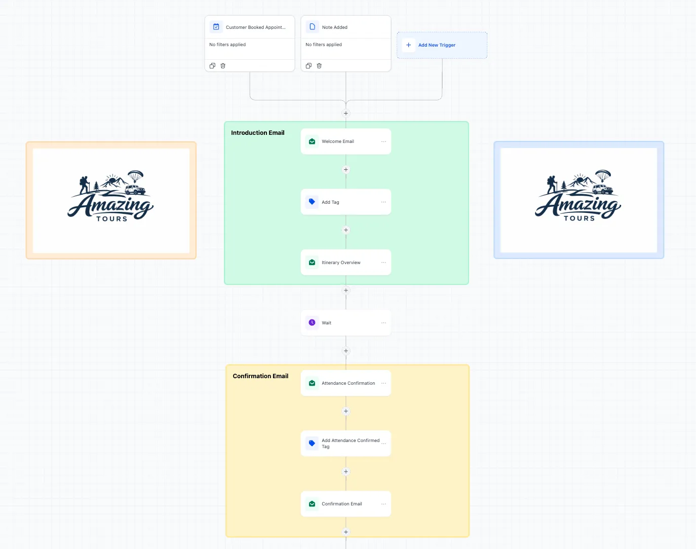Click the plus icon above Introduction Email group

click(x=346, y=113)
